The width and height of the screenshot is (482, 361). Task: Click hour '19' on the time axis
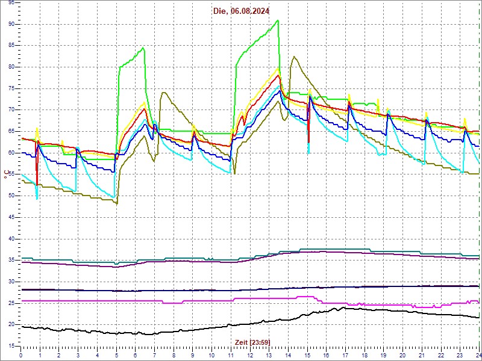[x=383, y=355]
